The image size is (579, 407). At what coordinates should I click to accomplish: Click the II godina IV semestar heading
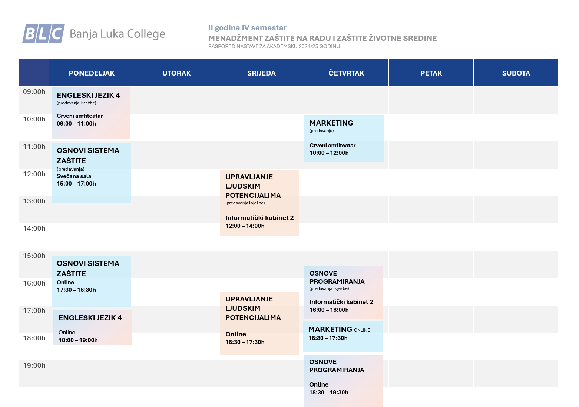click(x=247, y=28)
